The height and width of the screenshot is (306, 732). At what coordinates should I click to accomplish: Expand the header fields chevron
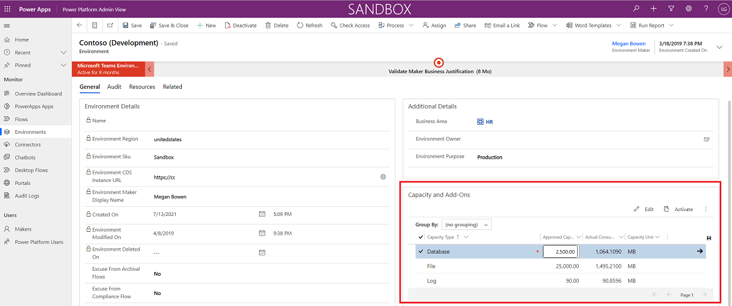719,47
